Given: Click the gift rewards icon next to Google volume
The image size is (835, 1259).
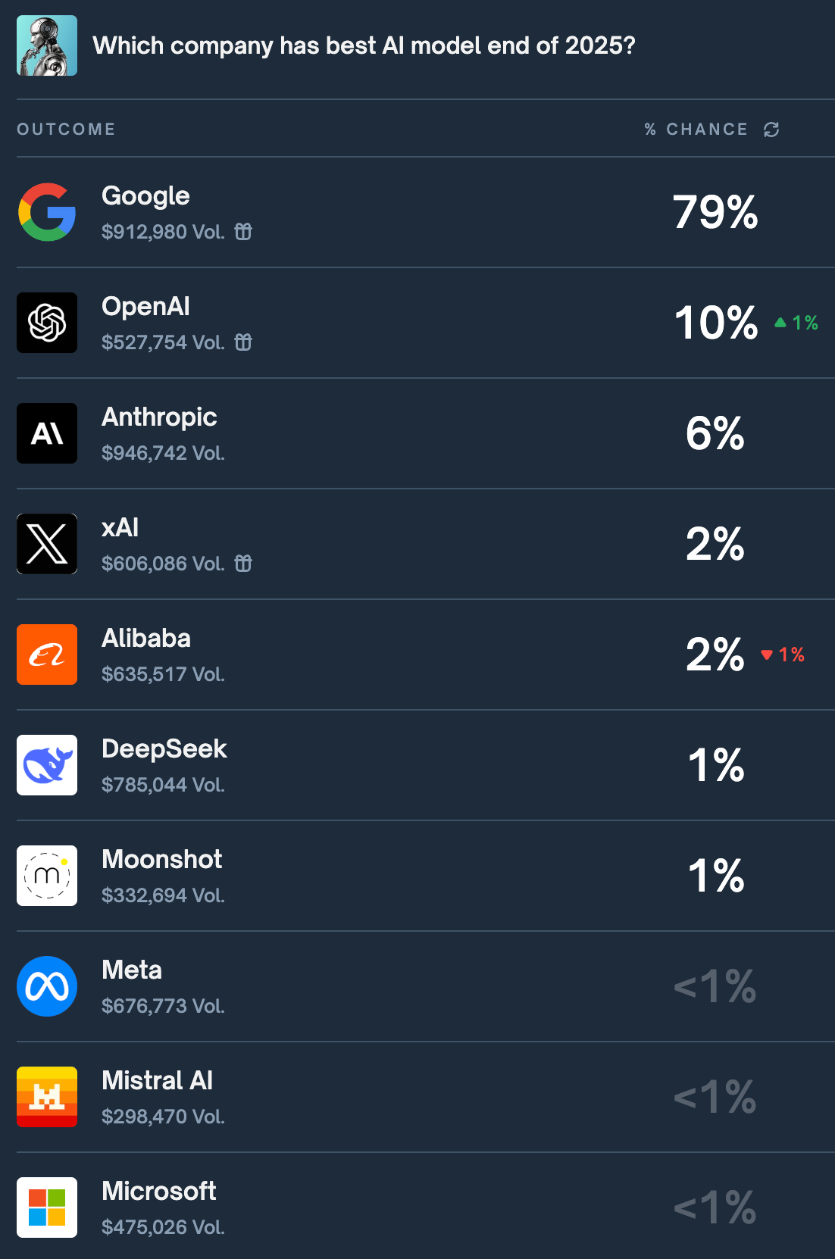Looking at the screenshot, I should pos(243,232).
